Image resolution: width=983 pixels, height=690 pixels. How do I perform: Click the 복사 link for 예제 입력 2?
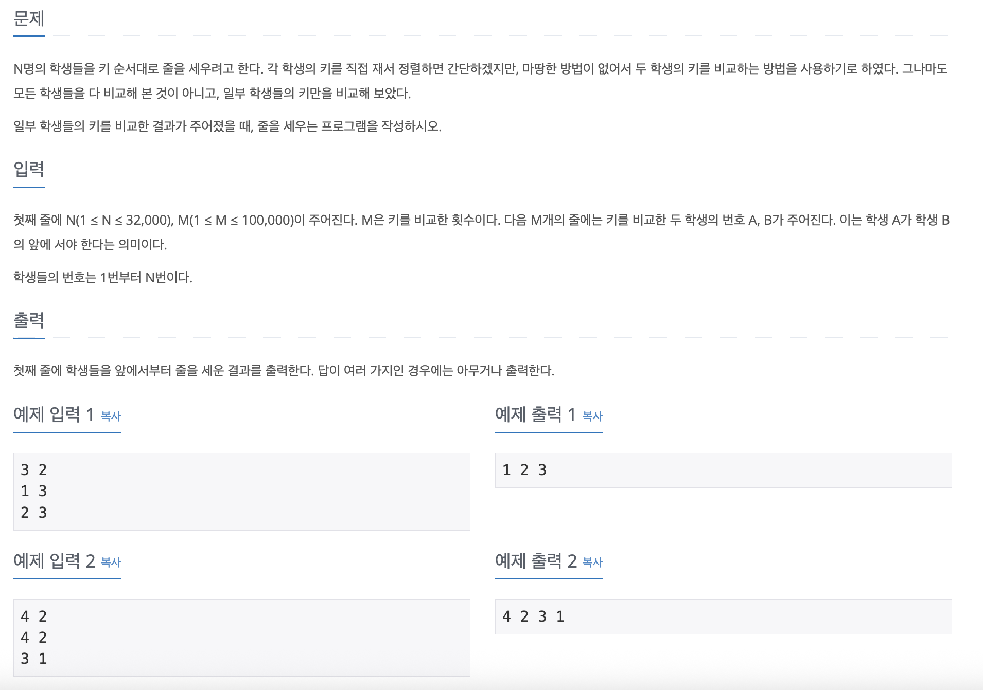tap(111, 563)
